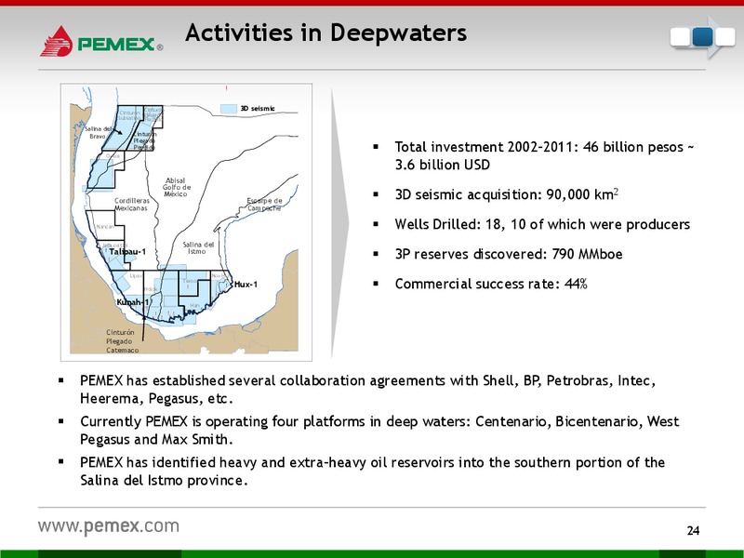744x558 pixels.
Task: Click 'Escarpe de Campeche' map label
Action: coord(264,204)
